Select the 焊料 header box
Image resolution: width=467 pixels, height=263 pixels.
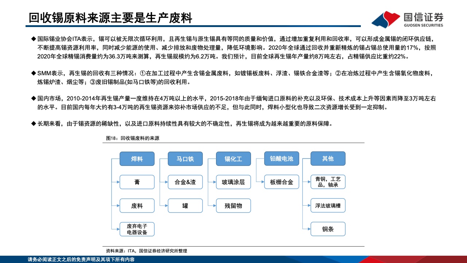pyautogui.click(x=137, y=159)
